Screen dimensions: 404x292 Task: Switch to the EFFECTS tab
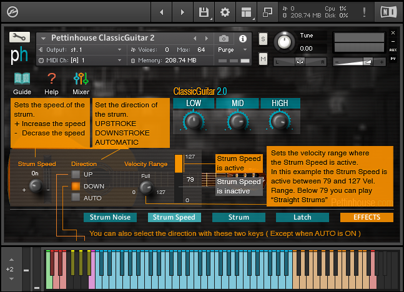click(x=367, y=218)
